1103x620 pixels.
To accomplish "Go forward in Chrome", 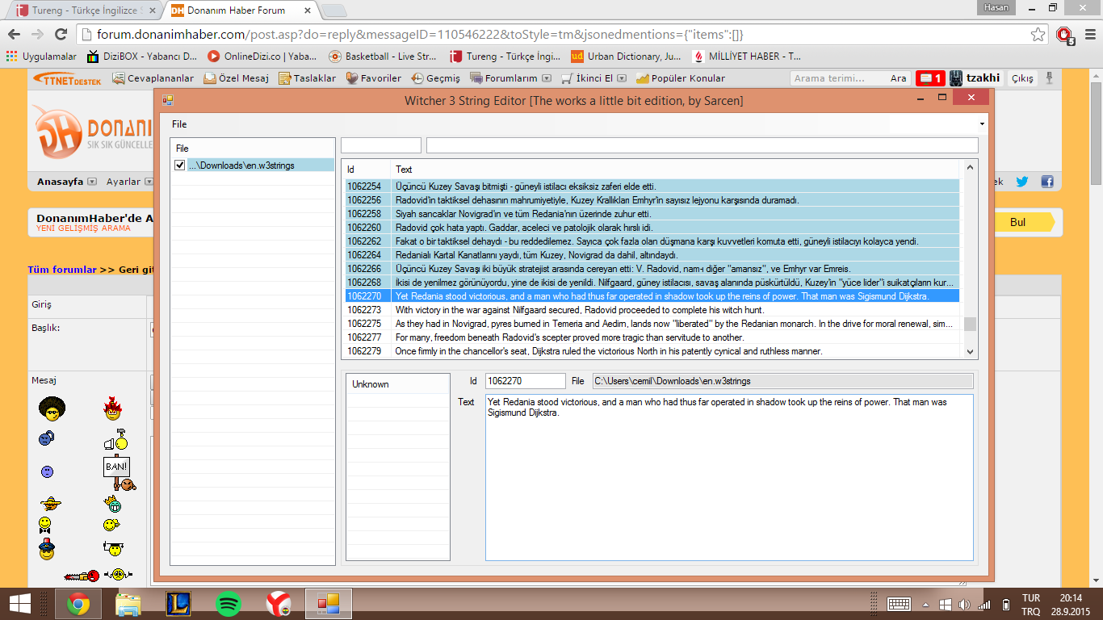I will pyautogui.click(x=37, y=34).
